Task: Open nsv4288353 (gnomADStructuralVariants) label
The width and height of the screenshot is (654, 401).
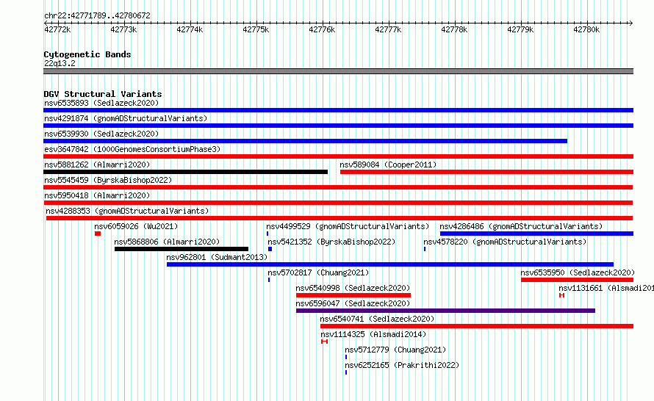Action: click(x=127, y=211)
